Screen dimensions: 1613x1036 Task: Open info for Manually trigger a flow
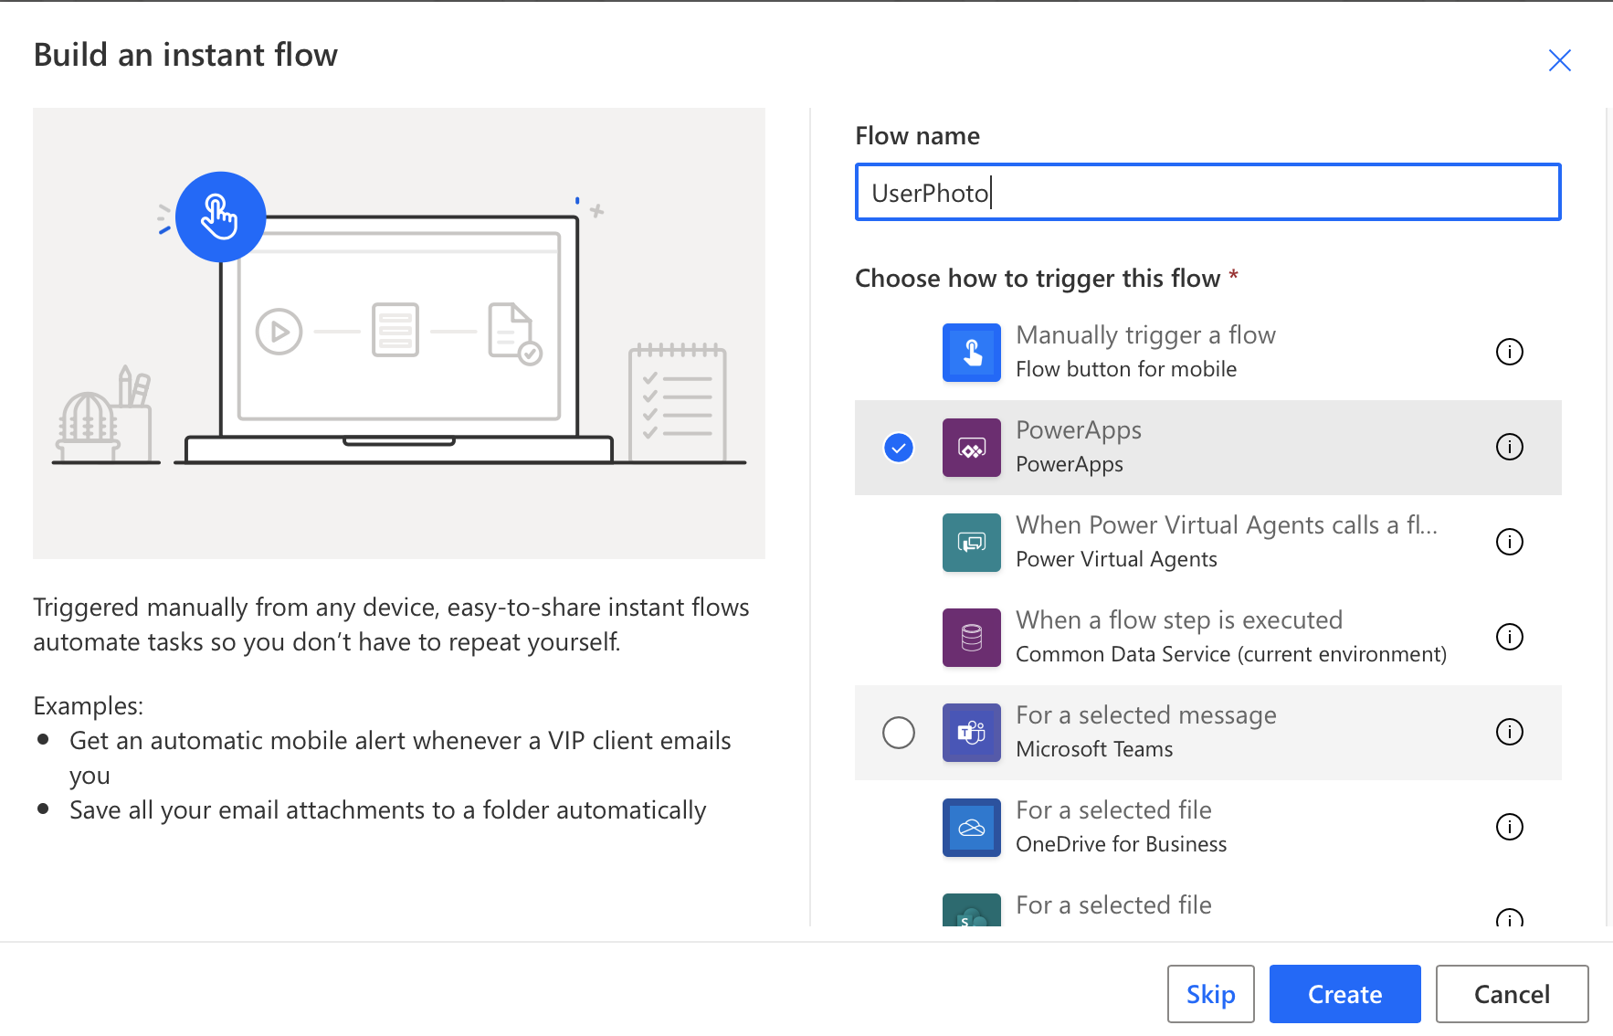[1510, 352]
